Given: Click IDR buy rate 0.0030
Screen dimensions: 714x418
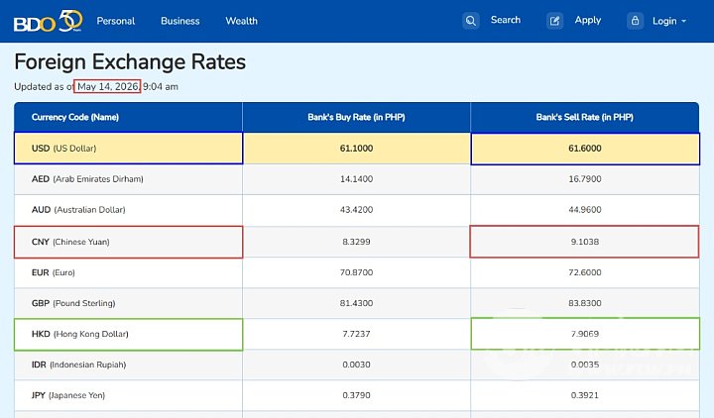Looking at the screenshot, I should coord(356,365).
